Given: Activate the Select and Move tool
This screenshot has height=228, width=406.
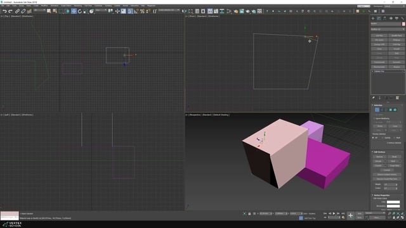Looking at the screenshot, I should coord(74,11).
